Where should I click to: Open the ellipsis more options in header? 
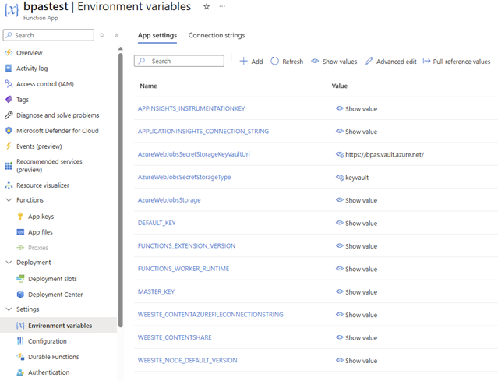222,6
